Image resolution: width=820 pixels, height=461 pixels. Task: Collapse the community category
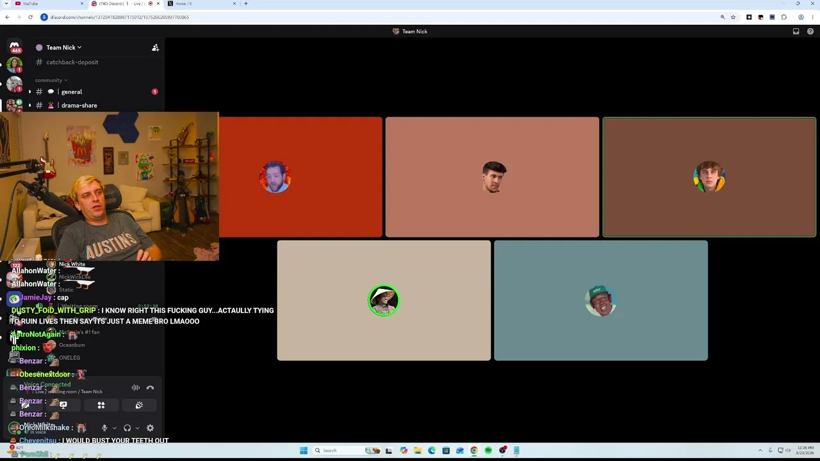tap(51, 80)
